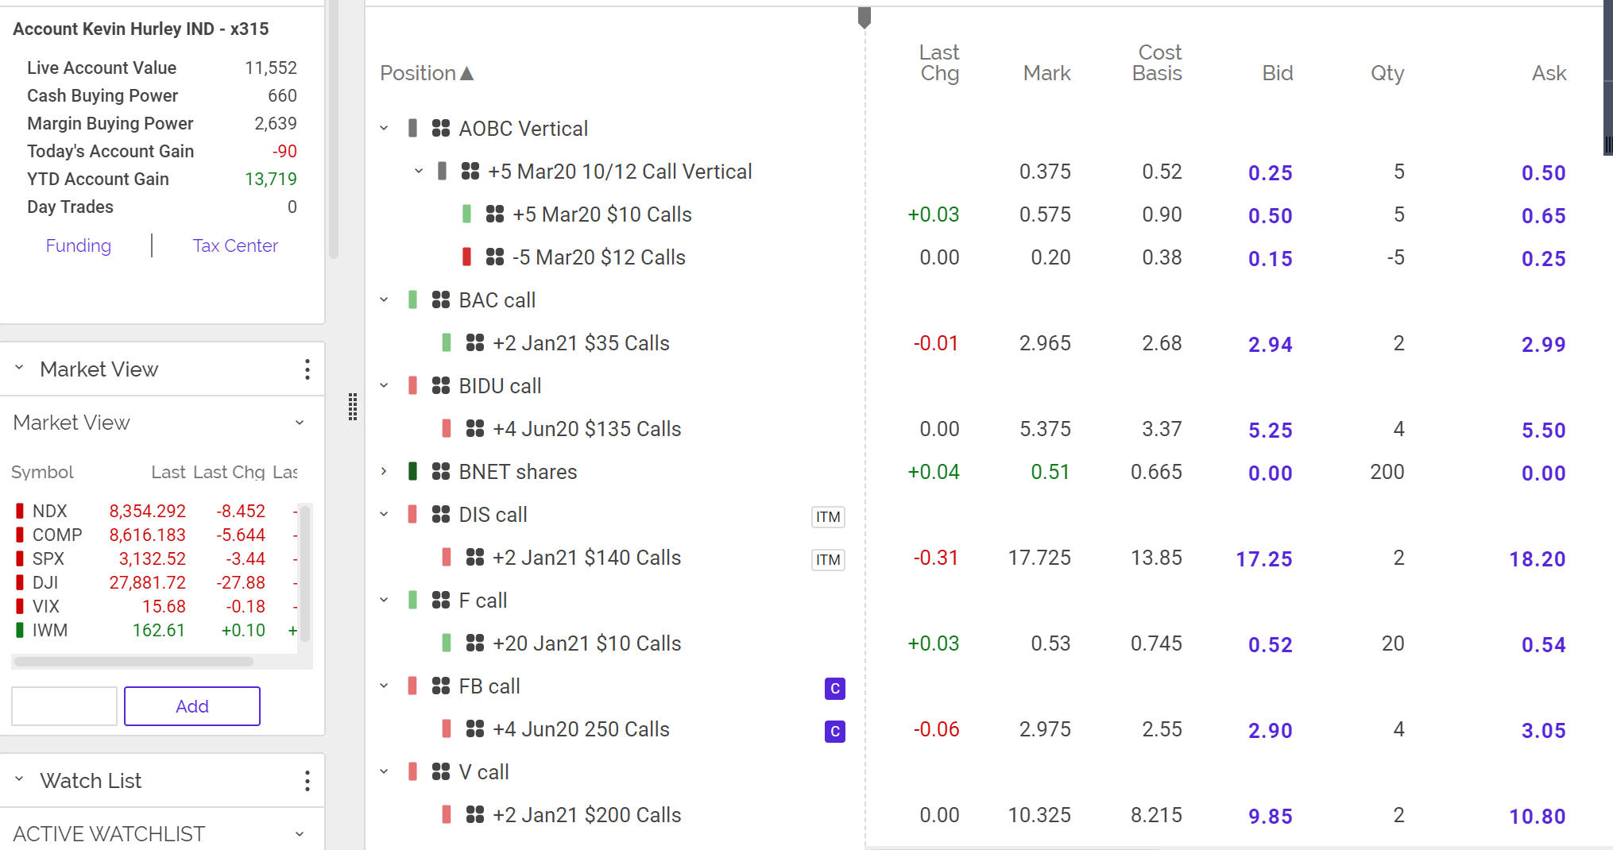Open the Market View list dropdown
Image resolution: width=1613 pixels, height=850 pixels.
click(300, 423)
